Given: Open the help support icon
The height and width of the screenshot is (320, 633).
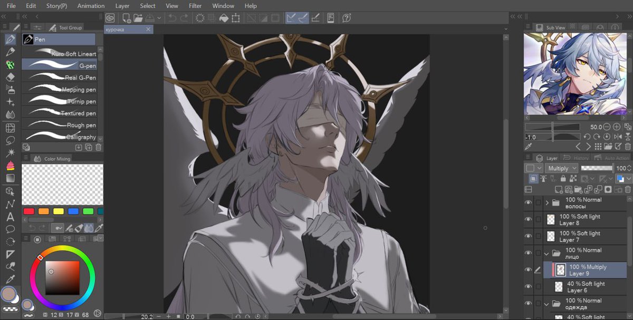Looking at the screenshot, I should pyautogui.click(x=347, y=18).
